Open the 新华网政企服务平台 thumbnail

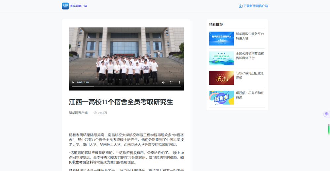(x=221, y=38)
